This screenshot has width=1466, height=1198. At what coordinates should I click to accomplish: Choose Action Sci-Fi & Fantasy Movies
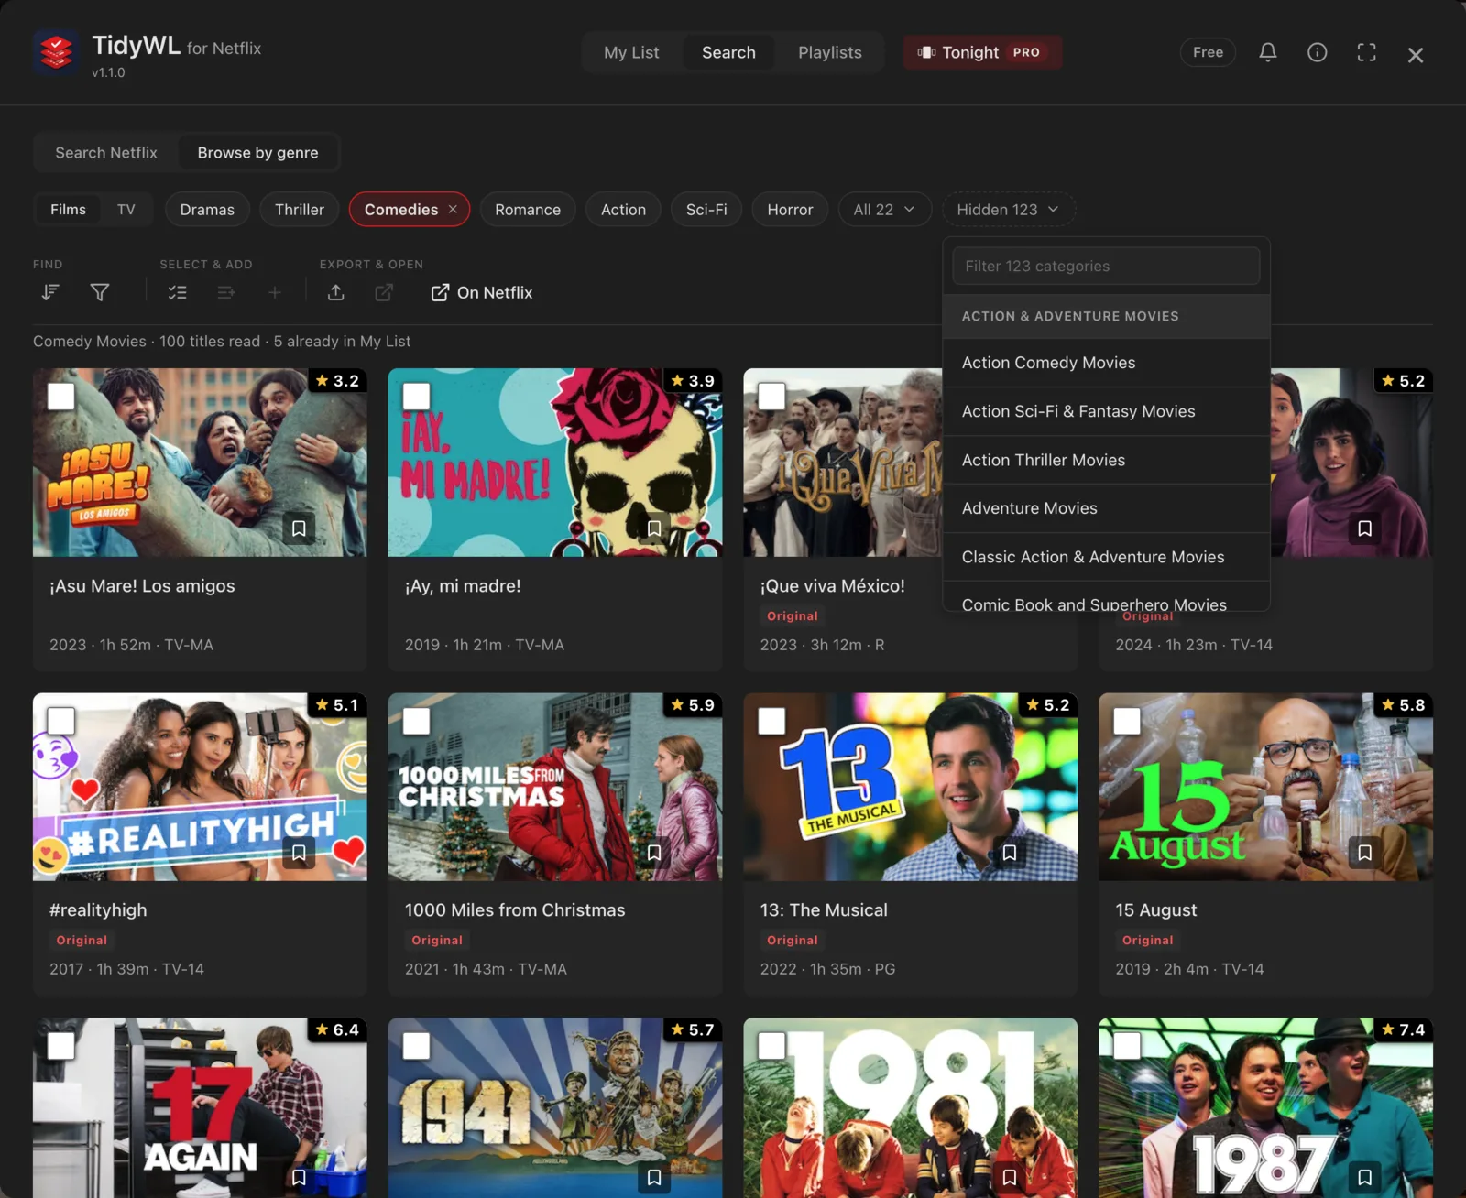point(1106,411)
